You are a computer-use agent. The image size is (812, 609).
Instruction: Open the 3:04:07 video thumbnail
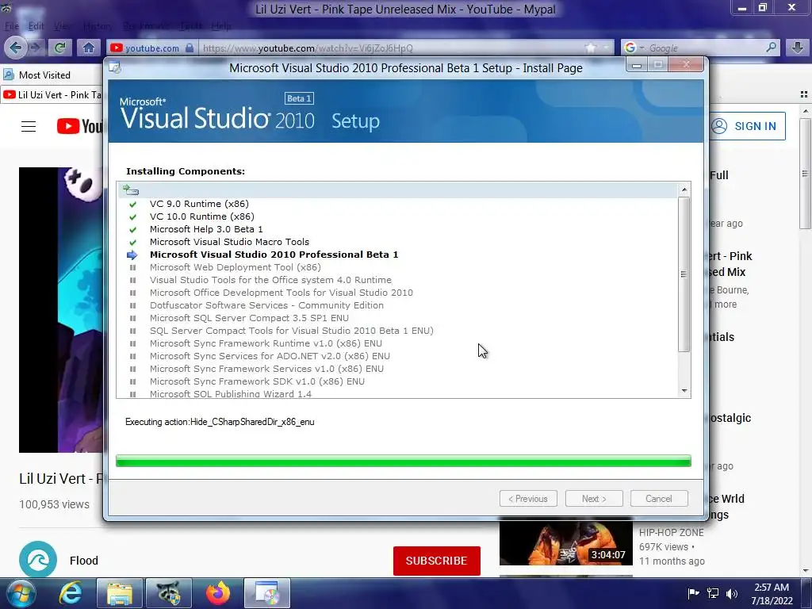click(566, 542)
